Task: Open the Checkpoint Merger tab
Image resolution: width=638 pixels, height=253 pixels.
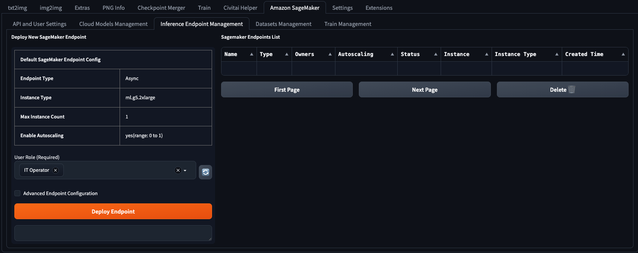Action: pos(161,8)
